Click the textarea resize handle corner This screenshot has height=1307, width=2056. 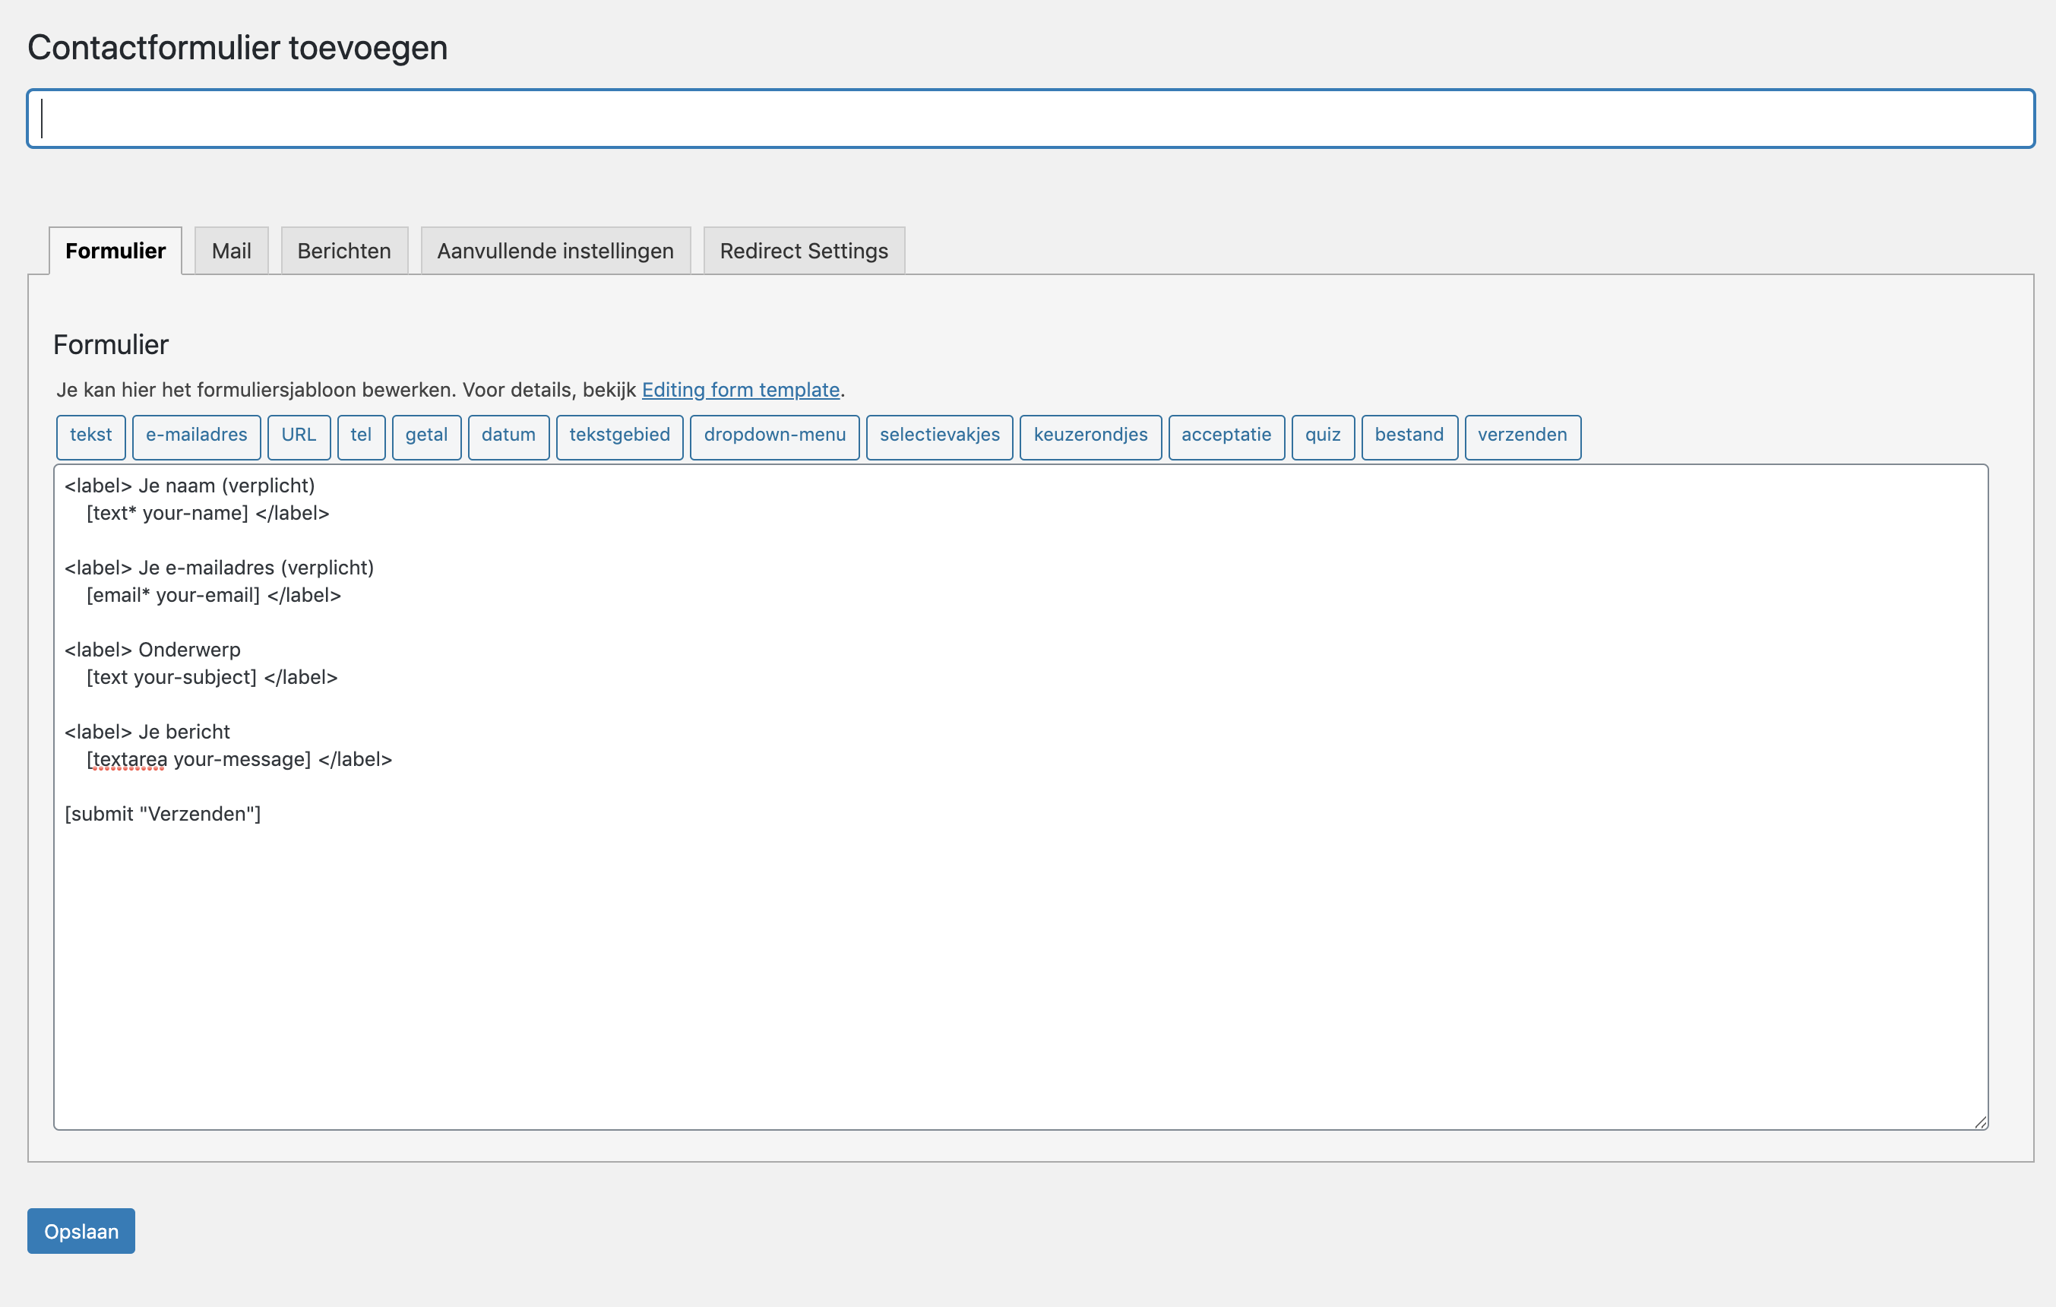[x=1980, y=1122]
